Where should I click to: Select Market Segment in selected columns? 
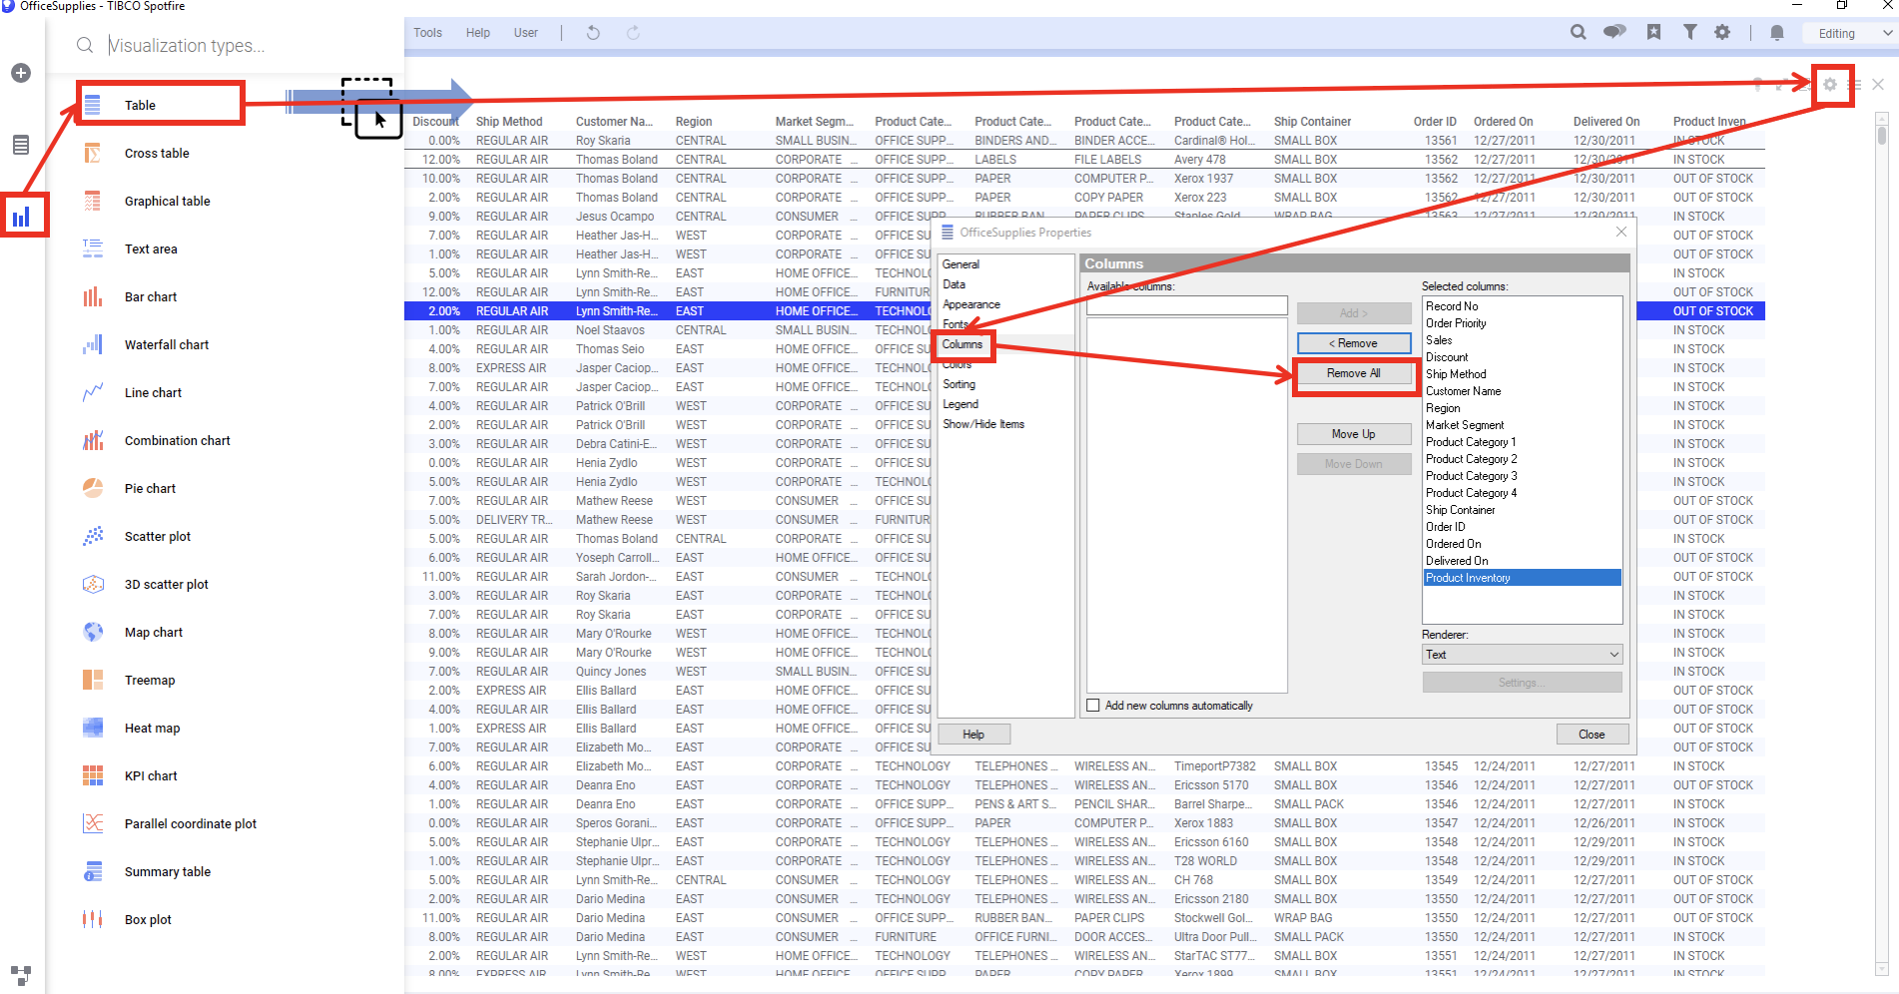pos(1465,425)
